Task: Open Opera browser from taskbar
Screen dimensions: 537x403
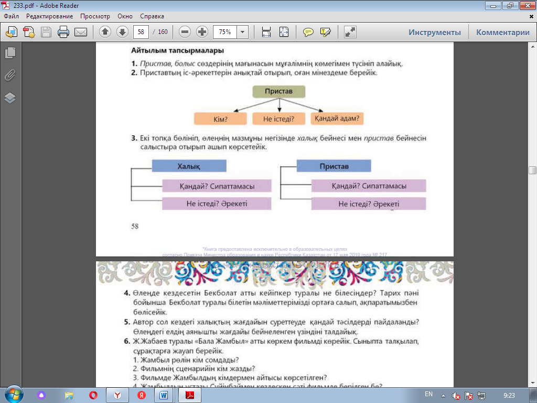Action: pos(93,395)
